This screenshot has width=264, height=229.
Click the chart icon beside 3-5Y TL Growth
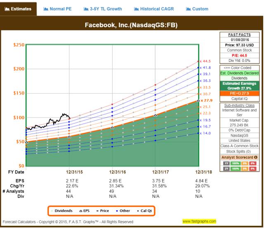(x=86, y=9)
